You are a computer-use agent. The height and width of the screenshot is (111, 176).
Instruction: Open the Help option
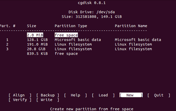click(x=75, y=95)
